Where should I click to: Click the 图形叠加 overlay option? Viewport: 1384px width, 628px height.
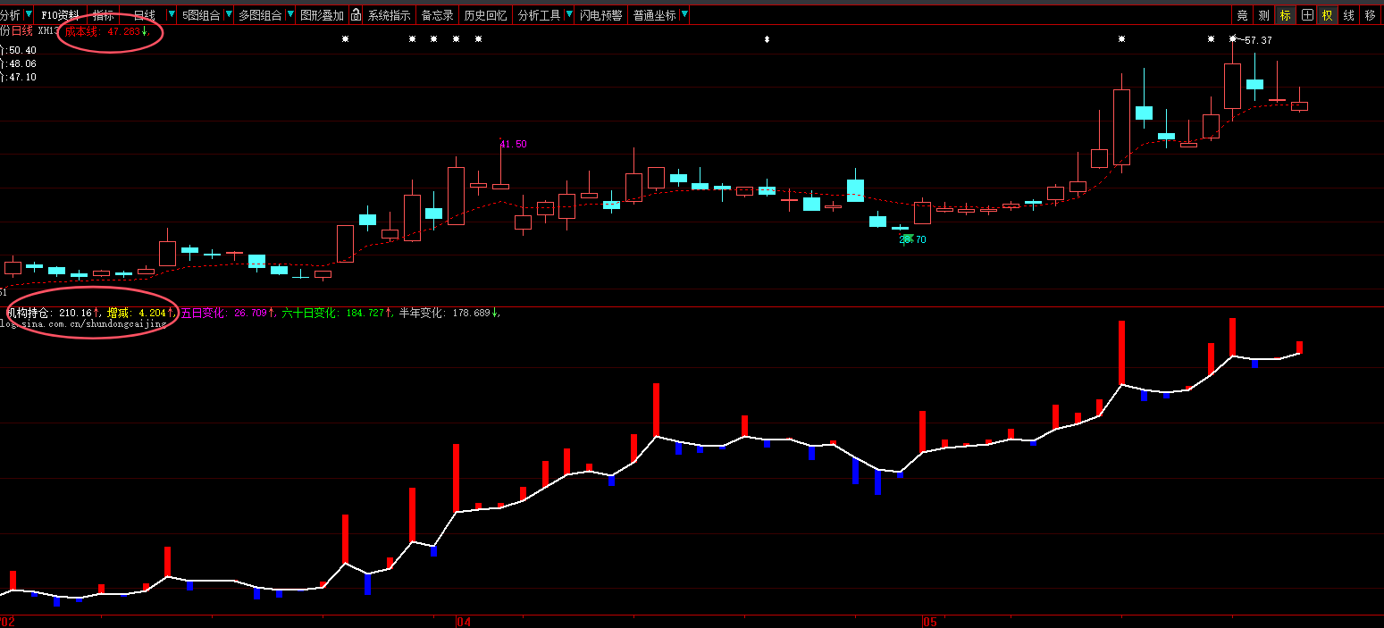tap(322, 15)
